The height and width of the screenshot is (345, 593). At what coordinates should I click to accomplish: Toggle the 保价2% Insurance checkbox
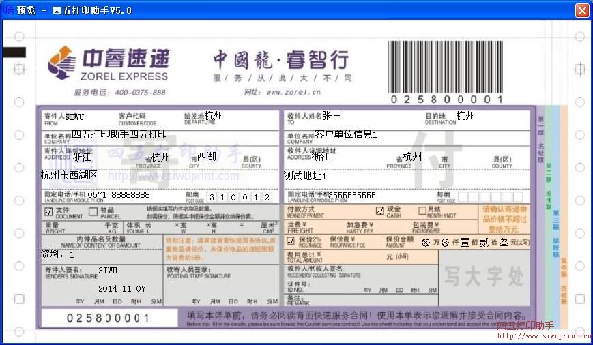pos(291,241)
